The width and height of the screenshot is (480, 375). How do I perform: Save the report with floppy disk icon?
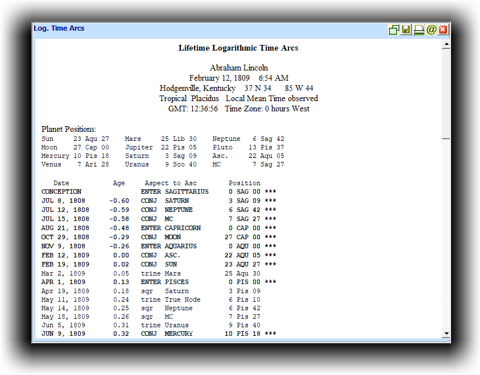(406, 30)
